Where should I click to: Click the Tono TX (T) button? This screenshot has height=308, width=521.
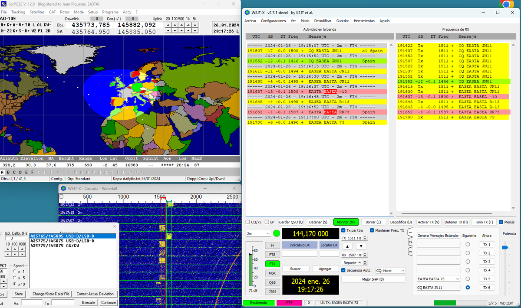[484, 222]
